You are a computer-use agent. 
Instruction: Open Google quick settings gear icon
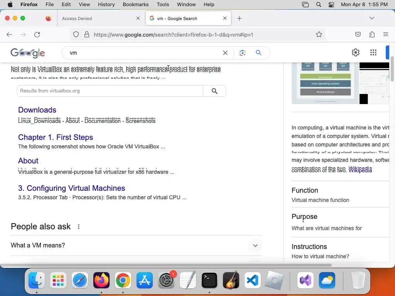pyautogui.click(x=355, y=52)
